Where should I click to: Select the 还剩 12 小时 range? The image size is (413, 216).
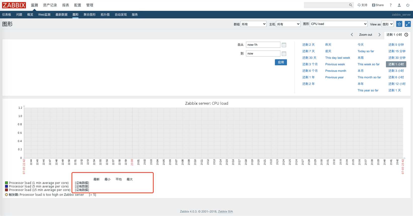(x=397, y=84)
